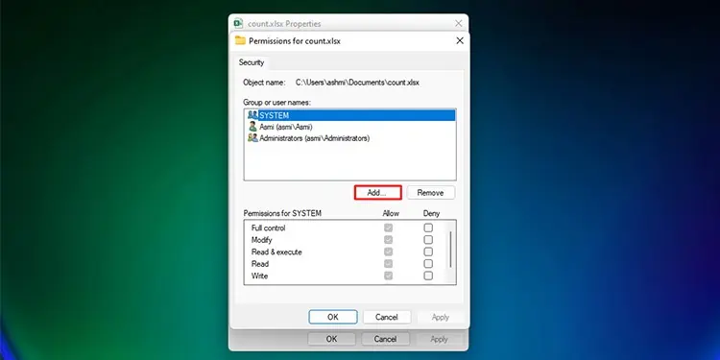Viewport: 720px width, 360px height.
Task: Click the Read permission label
Action: (260, 264)
